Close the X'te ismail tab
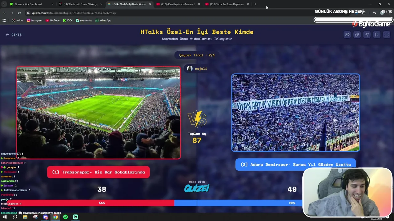Screen dimensions: 394x221 pos(101,4)
